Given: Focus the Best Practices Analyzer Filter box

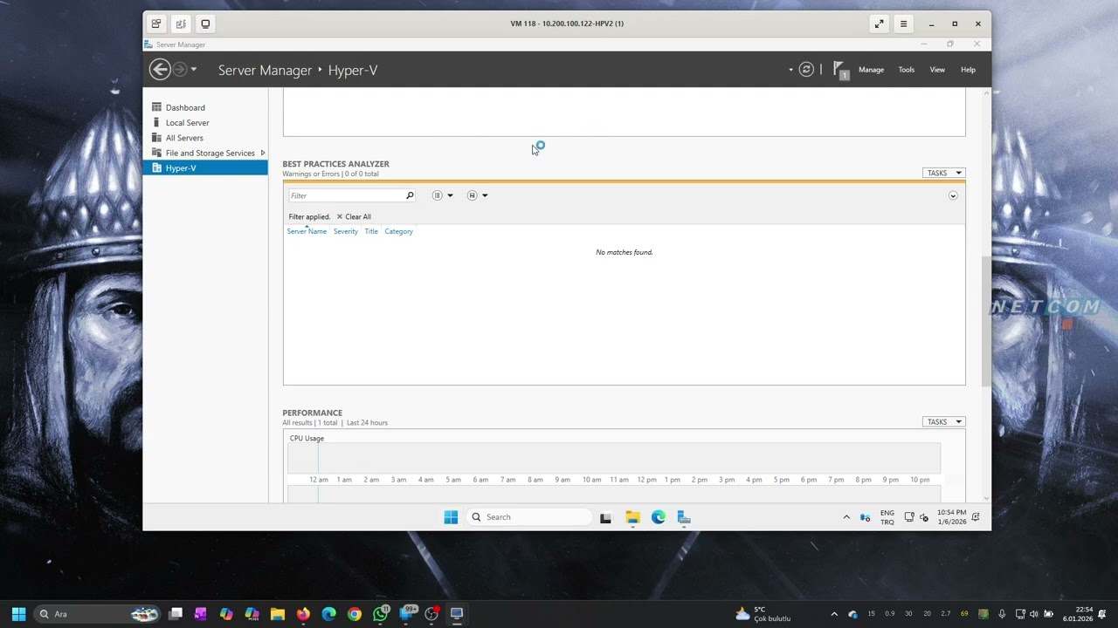Looking at the screenshot, I should 346,195.
